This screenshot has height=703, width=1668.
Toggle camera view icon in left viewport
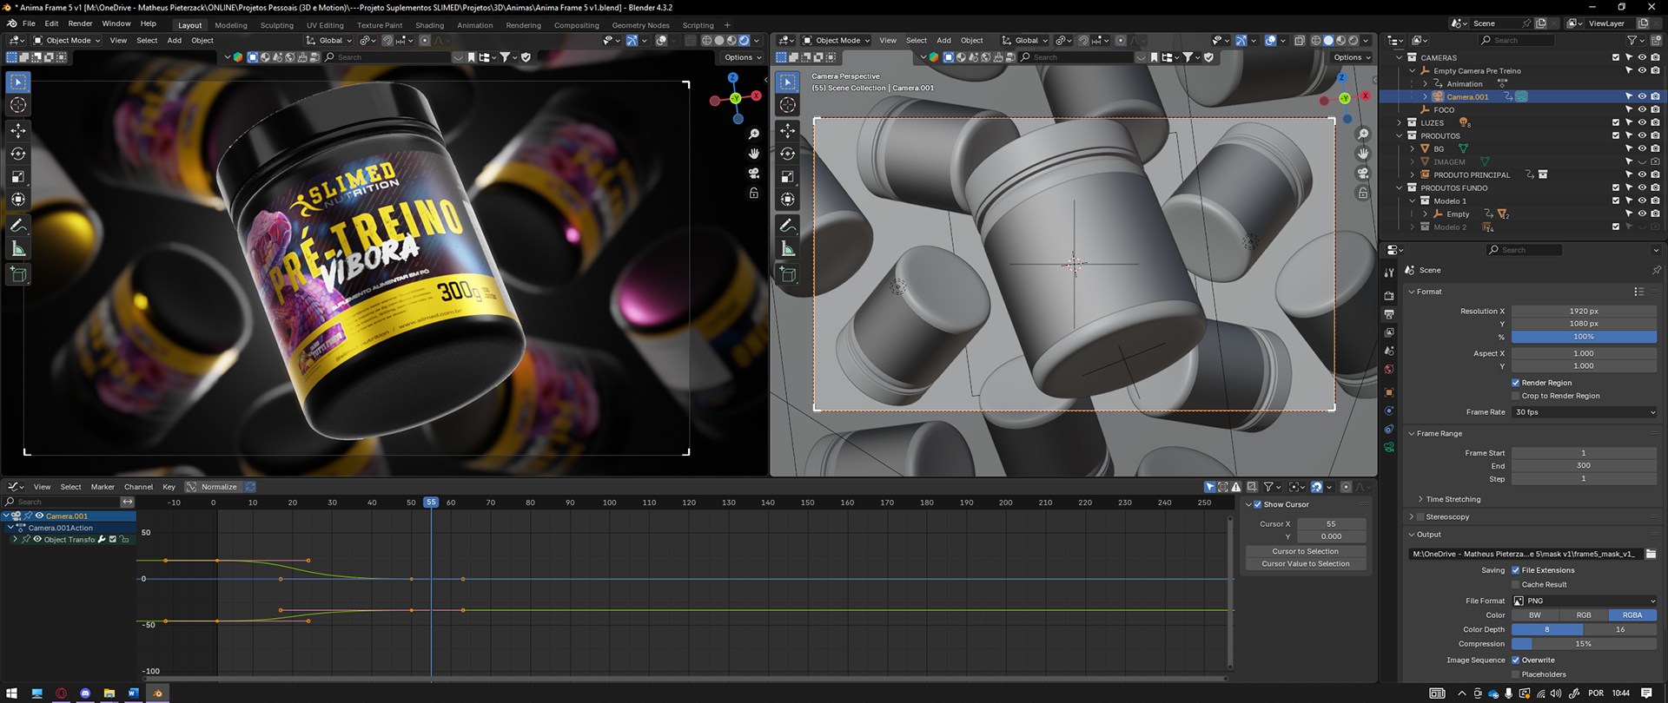click(754, 173)
